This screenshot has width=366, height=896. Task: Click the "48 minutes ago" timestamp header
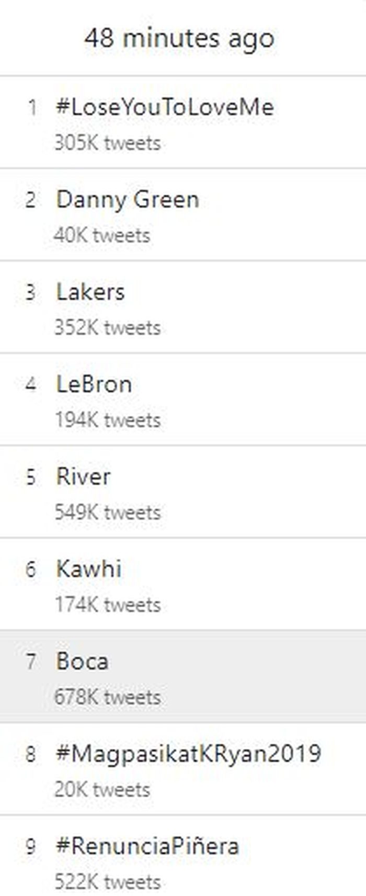pos(179,39)
